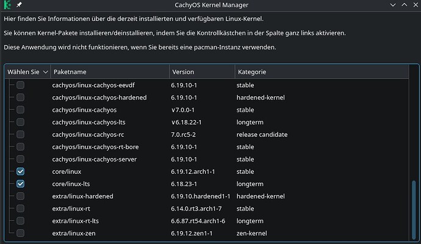
Task: Check the linux-cachyos-server checkbox
Action: coord(20,159)
